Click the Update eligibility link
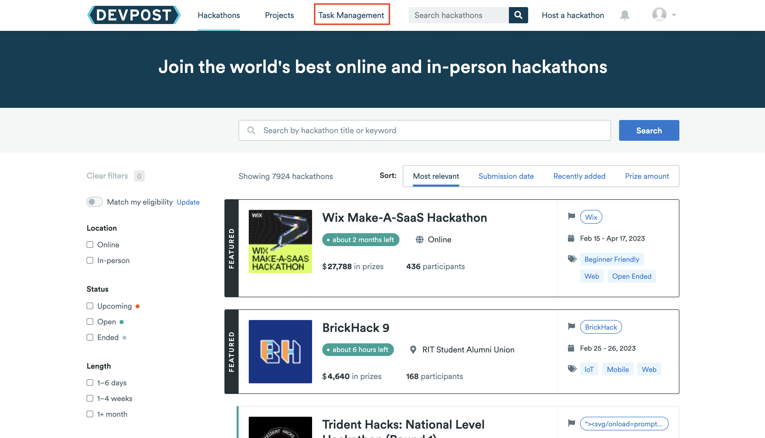 pyautogui.click(x=188, y=202)
